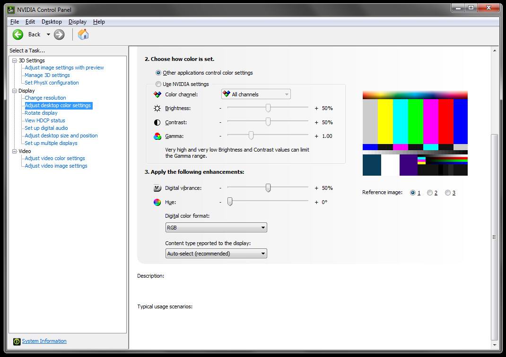Screen dimensions: 506x357
Task: Select Use NVIDIA settings radio button
Action: [x=158, y=84]
